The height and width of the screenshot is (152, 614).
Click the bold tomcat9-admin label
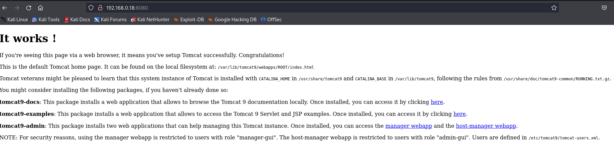[x=22, y=126]
